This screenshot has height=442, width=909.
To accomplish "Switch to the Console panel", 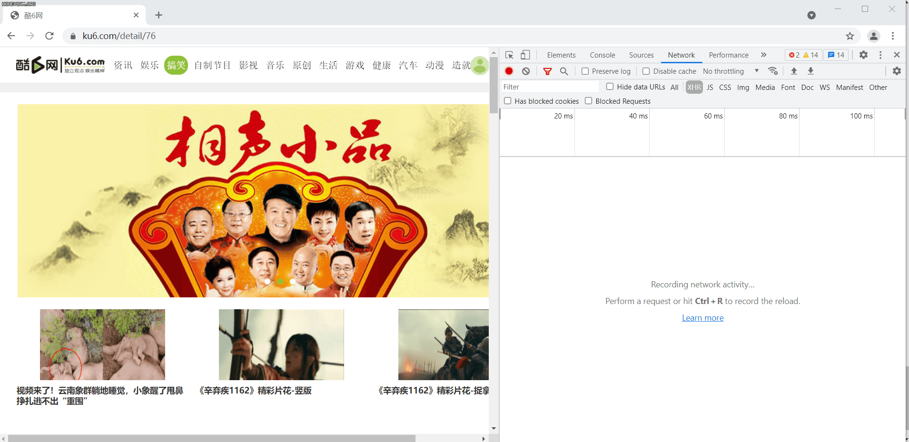I will [602, 55].
